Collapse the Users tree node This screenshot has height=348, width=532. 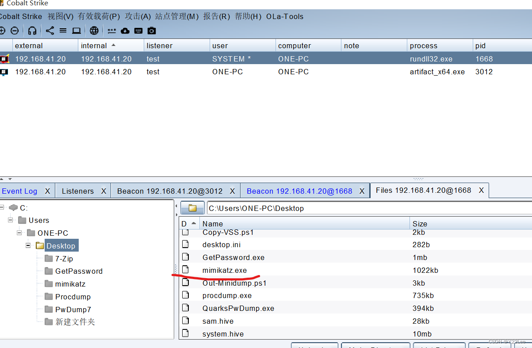(x=11, y=220)
